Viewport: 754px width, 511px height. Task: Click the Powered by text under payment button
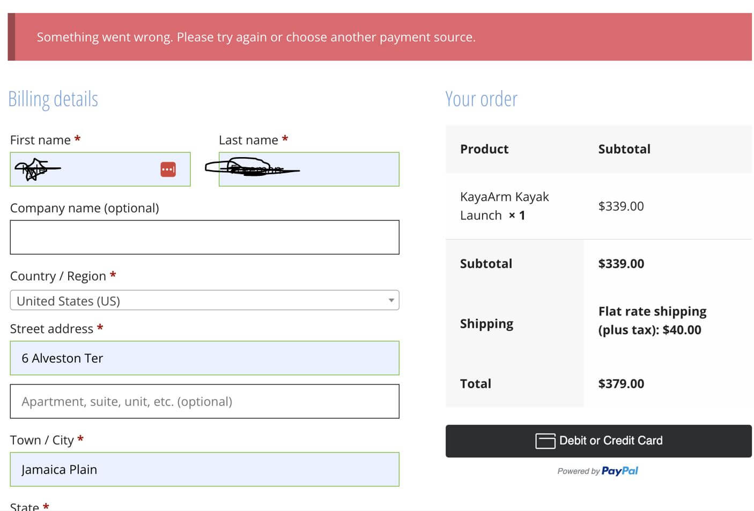click(x=578, y=471)
